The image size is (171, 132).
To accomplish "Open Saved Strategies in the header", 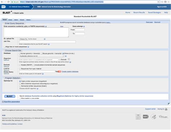I will pos(154,13).
